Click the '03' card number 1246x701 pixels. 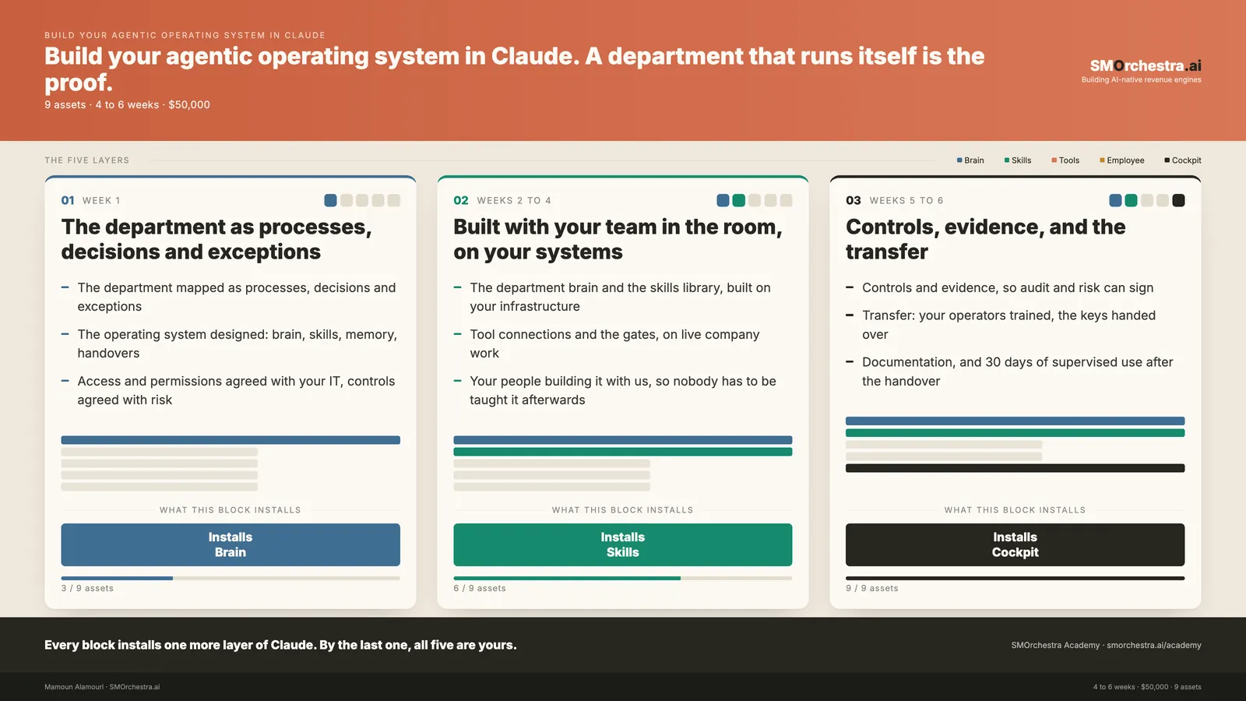click(x=854, y=200)
